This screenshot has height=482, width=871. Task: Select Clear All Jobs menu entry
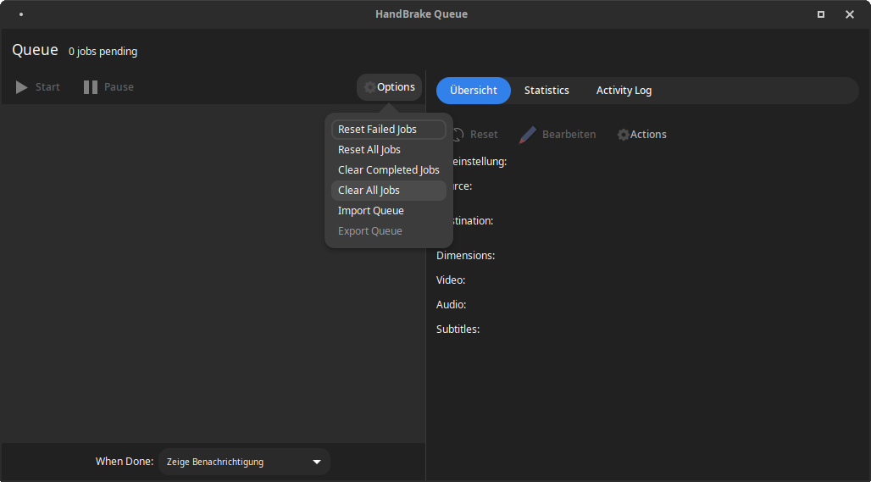click(x=389, y=191)
